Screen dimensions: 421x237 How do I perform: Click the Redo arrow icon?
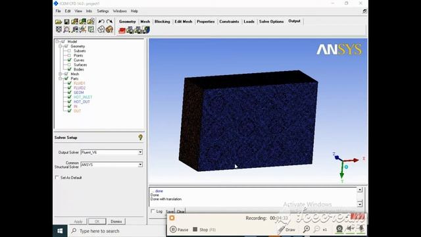(x=109, y=22)
